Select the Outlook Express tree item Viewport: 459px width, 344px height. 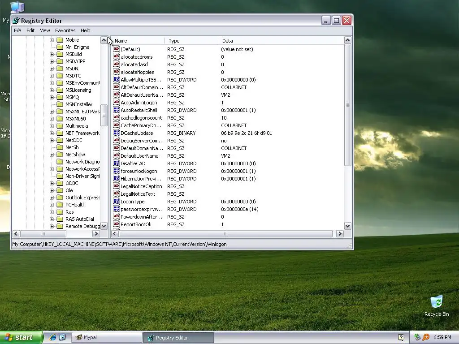[82, 198]
